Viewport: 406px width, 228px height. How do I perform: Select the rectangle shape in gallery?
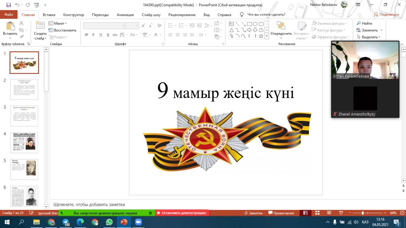249,24
